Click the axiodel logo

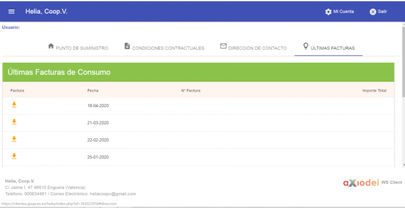(x=361, y=183)
